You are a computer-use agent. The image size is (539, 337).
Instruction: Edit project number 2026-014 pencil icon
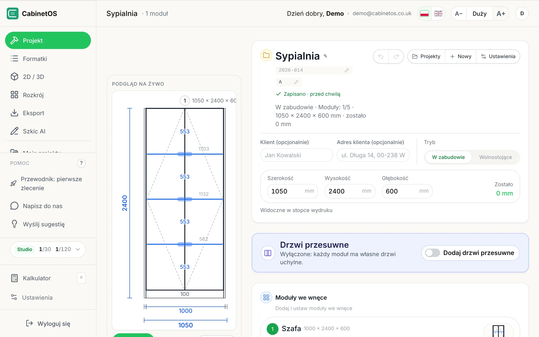(347, 70)
